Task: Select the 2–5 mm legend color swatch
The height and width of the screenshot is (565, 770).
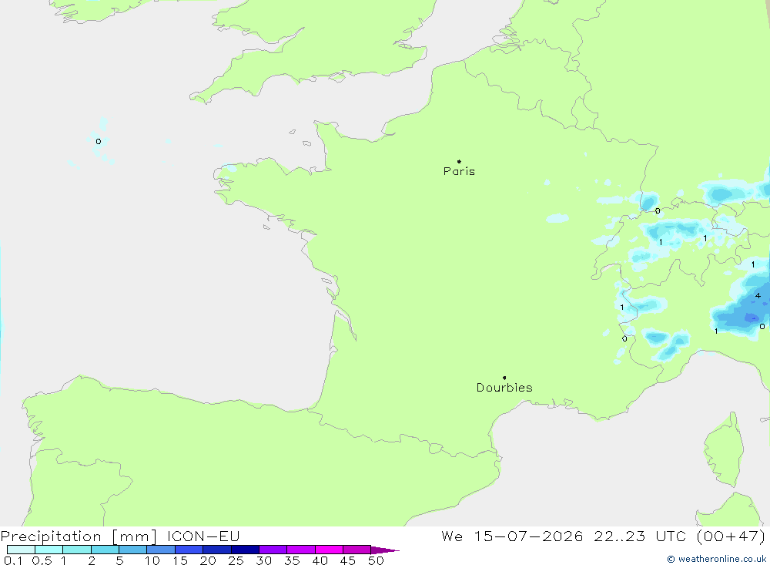Action: pyautogui.click(x=105, y=550)
